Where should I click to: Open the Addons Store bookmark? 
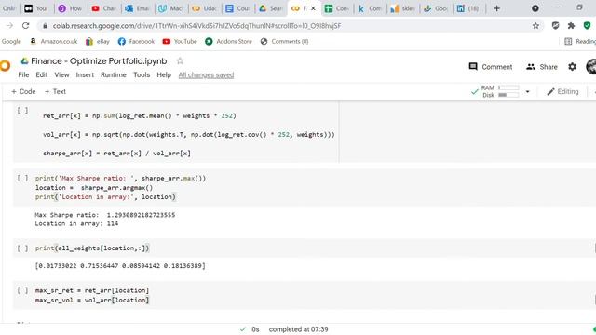coord(228,41)
